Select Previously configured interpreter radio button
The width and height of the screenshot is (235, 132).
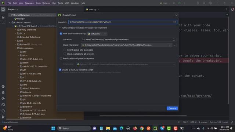pos(61,59)
